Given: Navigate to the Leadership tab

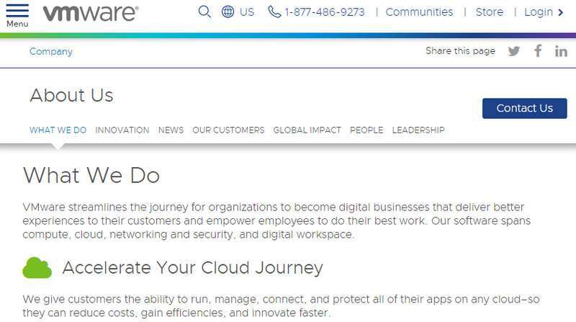Looking at the screenshot, I should [x=418, y=130].
